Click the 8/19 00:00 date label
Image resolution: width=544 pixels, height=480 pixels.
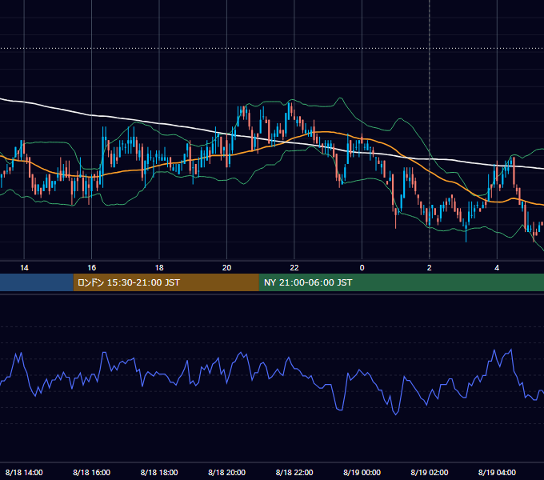(x=362, y=472)
